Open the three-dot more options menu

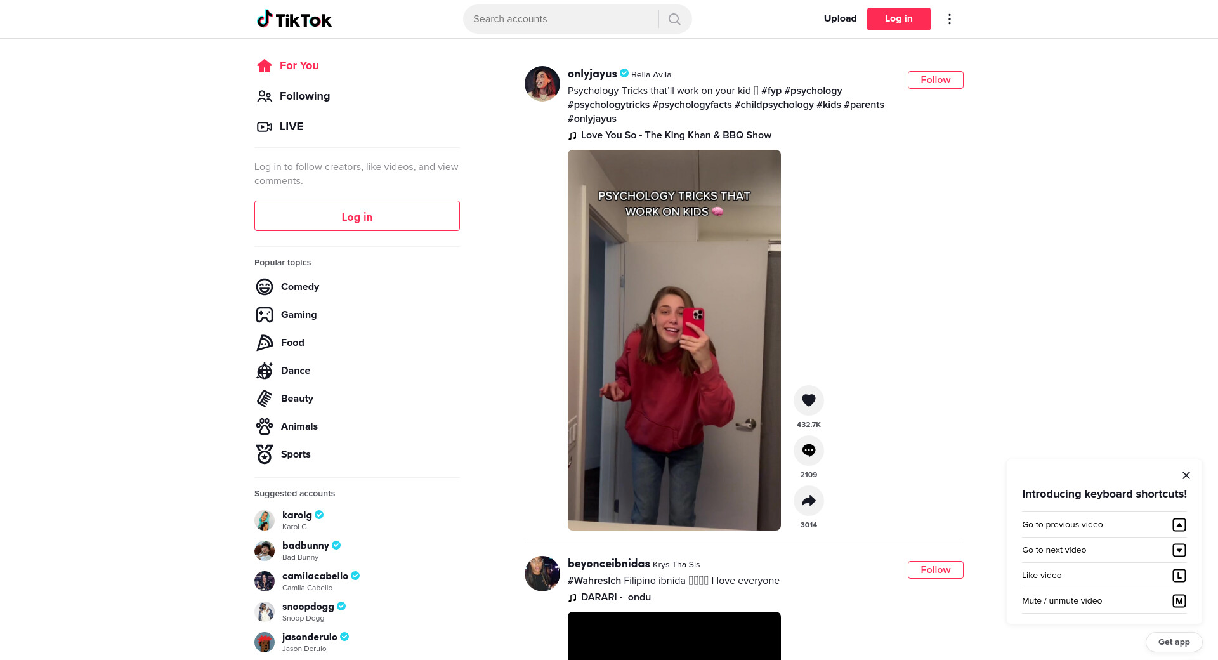coord(949,19)
